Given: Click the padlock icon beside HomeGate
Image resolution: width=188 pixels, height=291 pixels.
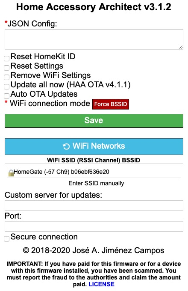Looking at the screenshot, I should 11,173.
